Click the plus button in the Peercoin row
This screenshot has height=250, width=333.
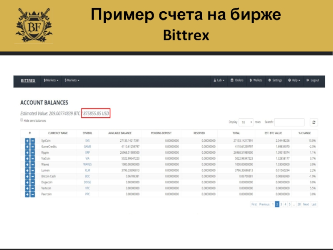coord(27,194)
